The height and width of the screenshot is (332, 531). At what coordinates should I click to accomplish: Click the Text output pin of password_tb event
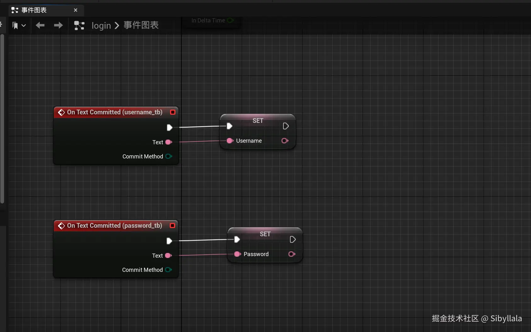pos(168,255)
